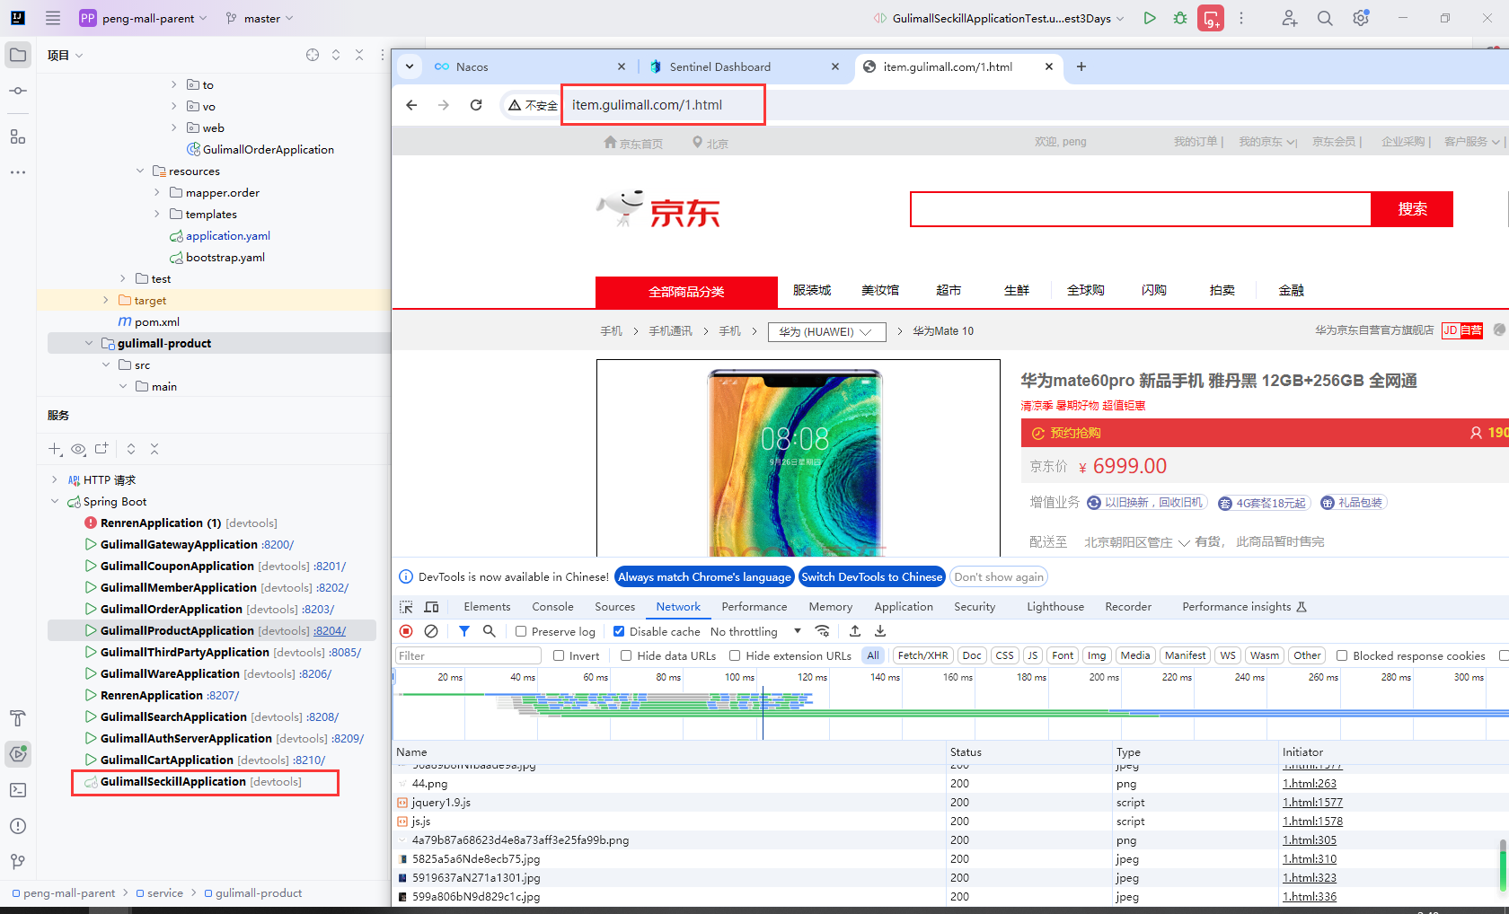Enable the Preserve log checkbox
The width and height of the screenshot is (1509, 914).
click(521, 631)
